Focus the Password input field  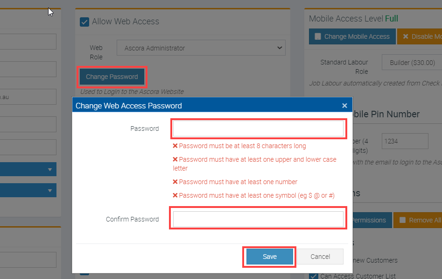point(258,129)
